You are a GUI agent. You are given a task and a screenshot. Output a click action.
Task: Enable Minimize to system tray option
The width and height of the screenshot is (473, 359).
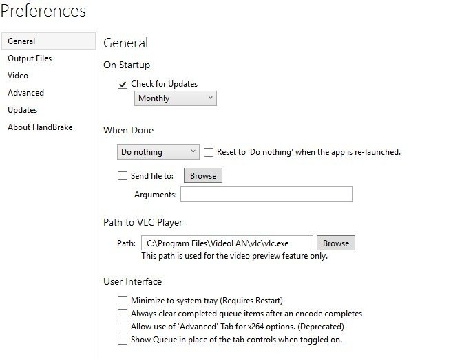coord(123,301)
